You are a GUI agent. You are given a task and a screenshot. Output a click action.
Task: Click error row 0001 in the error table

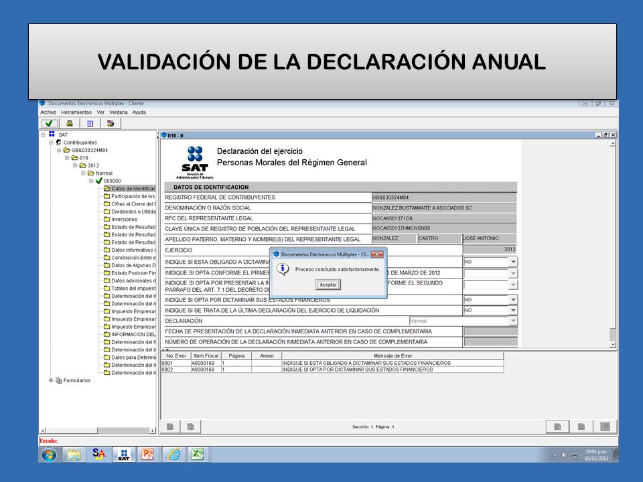click(x=332, y=363)
